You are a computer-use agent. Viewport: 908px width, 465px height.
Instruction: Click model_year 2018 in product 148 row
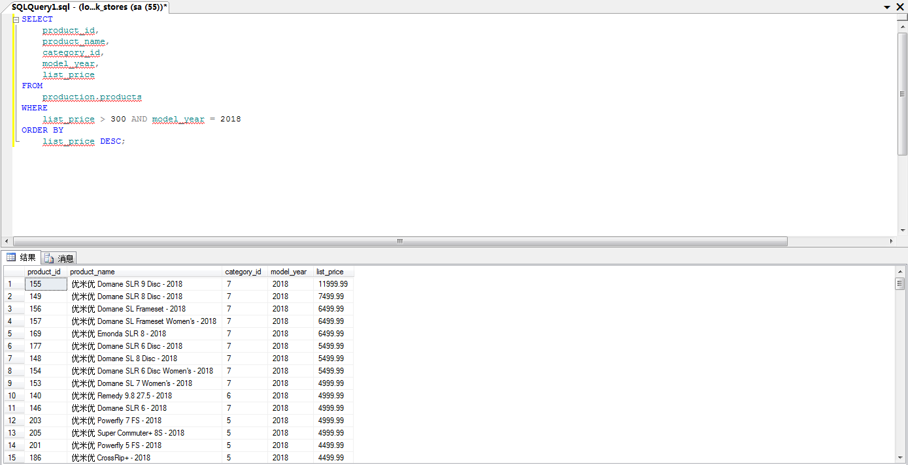[x=291, y=359]
